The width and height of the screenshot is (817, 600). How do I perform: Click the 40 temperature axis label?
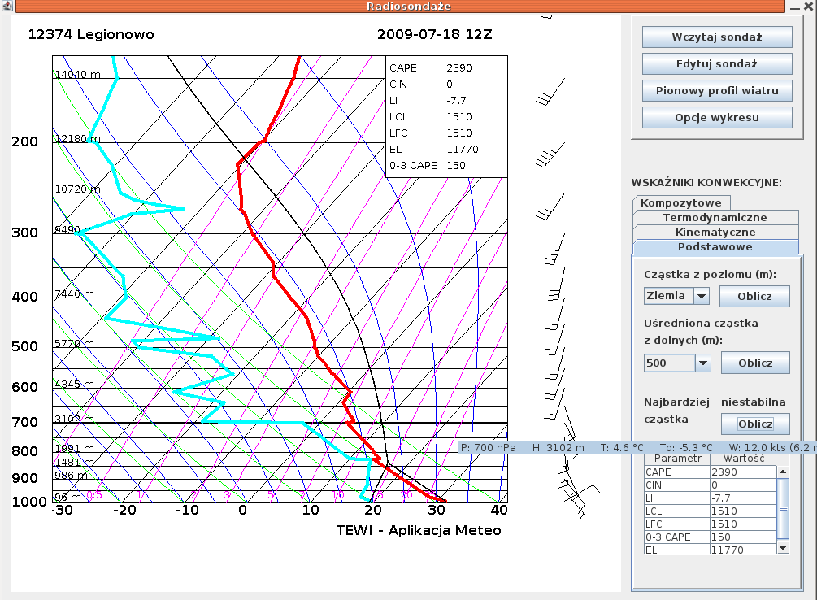(499, 510)
